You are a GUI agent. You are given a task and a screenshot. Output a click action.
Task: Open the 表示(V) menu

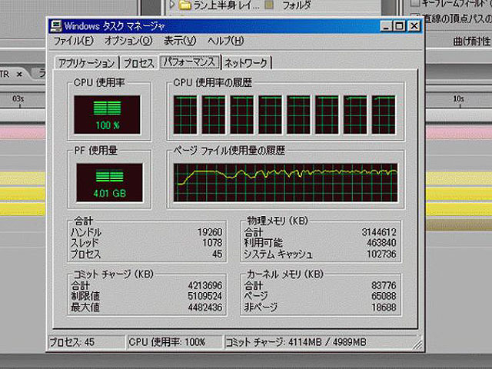pyautogui.click(x=180, y=41)
